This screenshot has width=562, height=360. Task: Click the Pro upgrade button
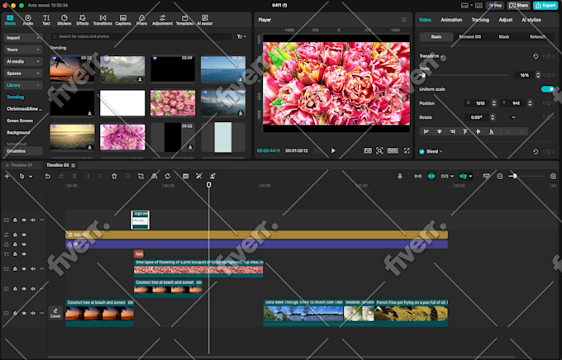pos(495,6)
